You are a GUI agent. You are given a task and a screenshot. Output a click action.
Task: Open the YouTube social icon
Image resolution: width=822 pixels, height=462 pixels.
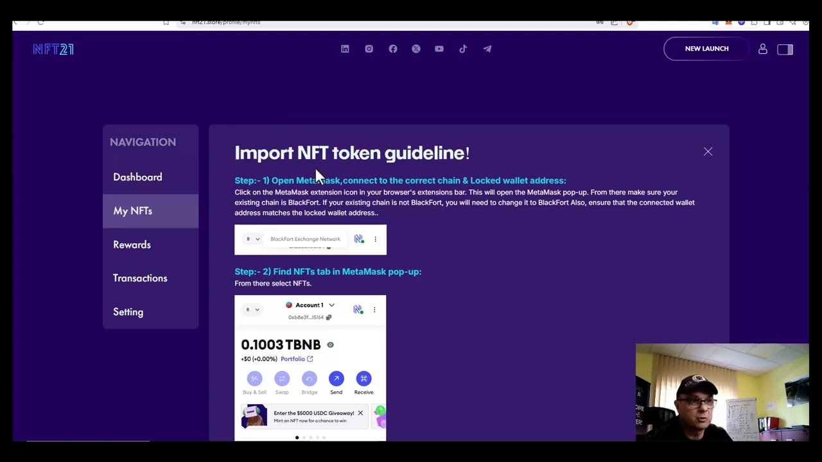(x=439, y=49)
